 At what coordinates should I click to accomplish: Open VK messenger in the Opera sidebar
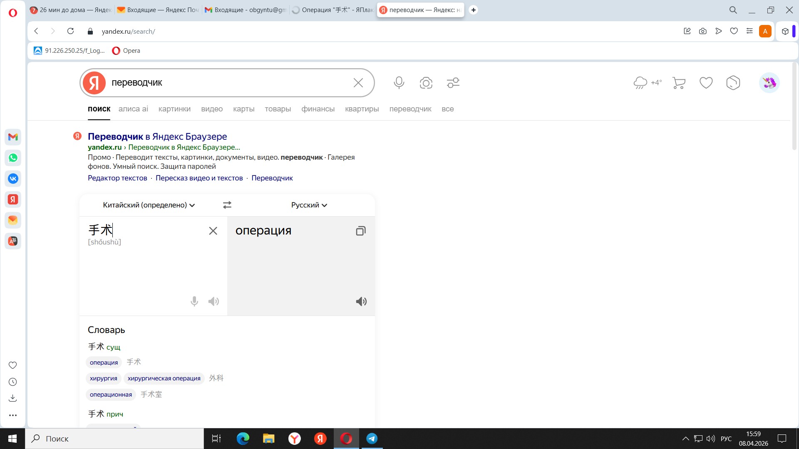click(13, 178)
